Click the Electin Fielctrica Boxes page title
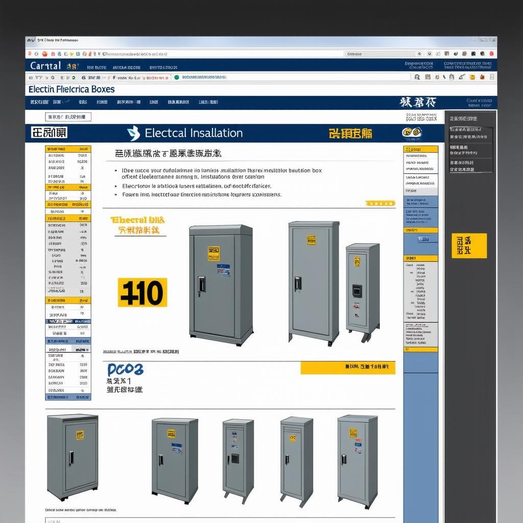This screenshot has width=523, height=523. tap(72, 89)
